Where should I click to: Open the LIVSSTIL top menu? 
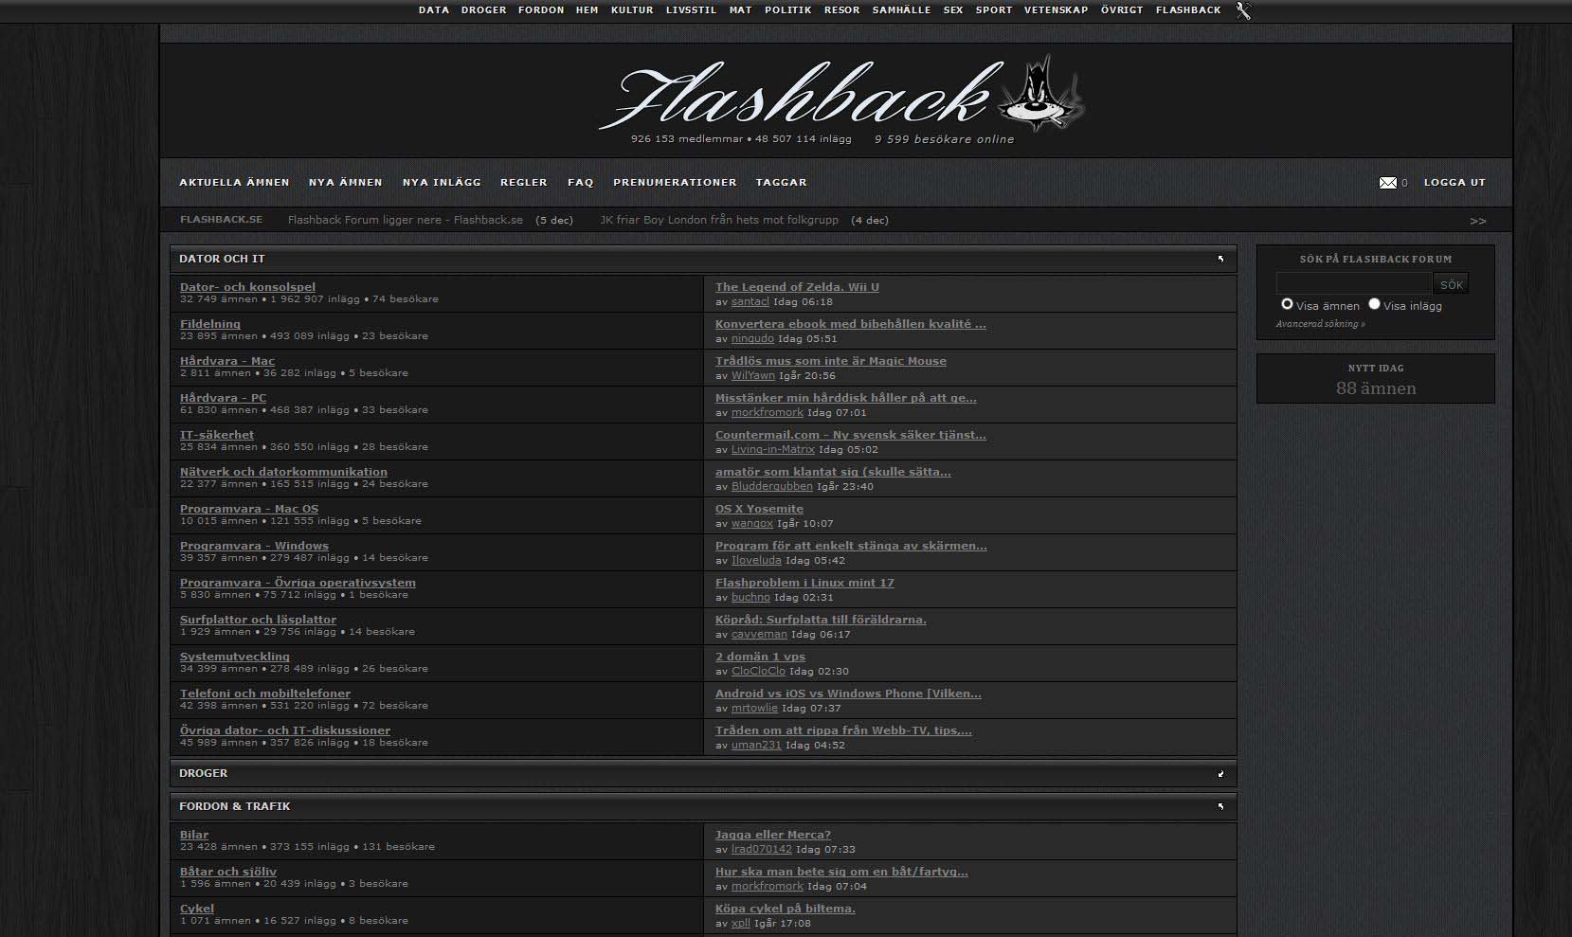point(691,10)
